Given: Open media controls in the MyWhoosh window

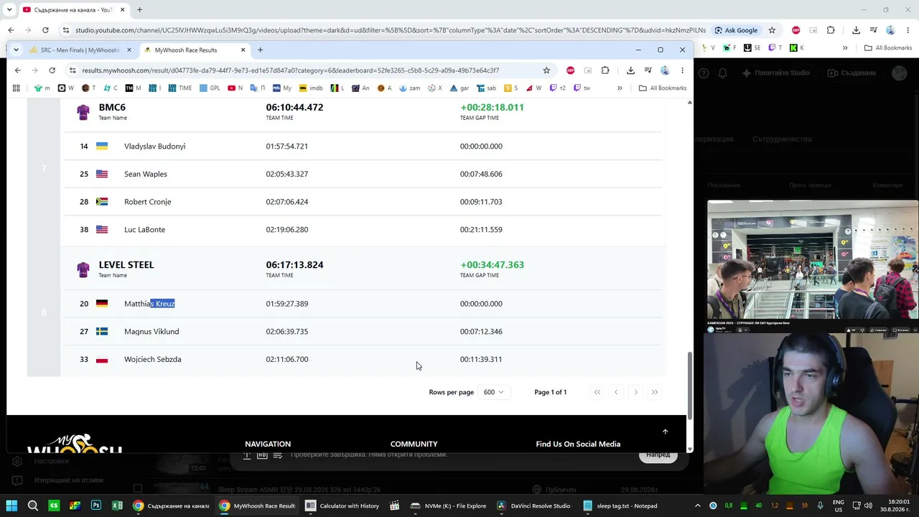Looking at the screenshot, I should click(x=648, y=70).
